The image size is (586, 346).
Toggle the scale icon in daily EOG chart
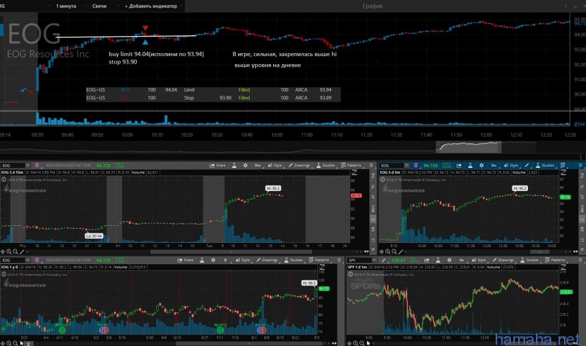click(322, 267)
